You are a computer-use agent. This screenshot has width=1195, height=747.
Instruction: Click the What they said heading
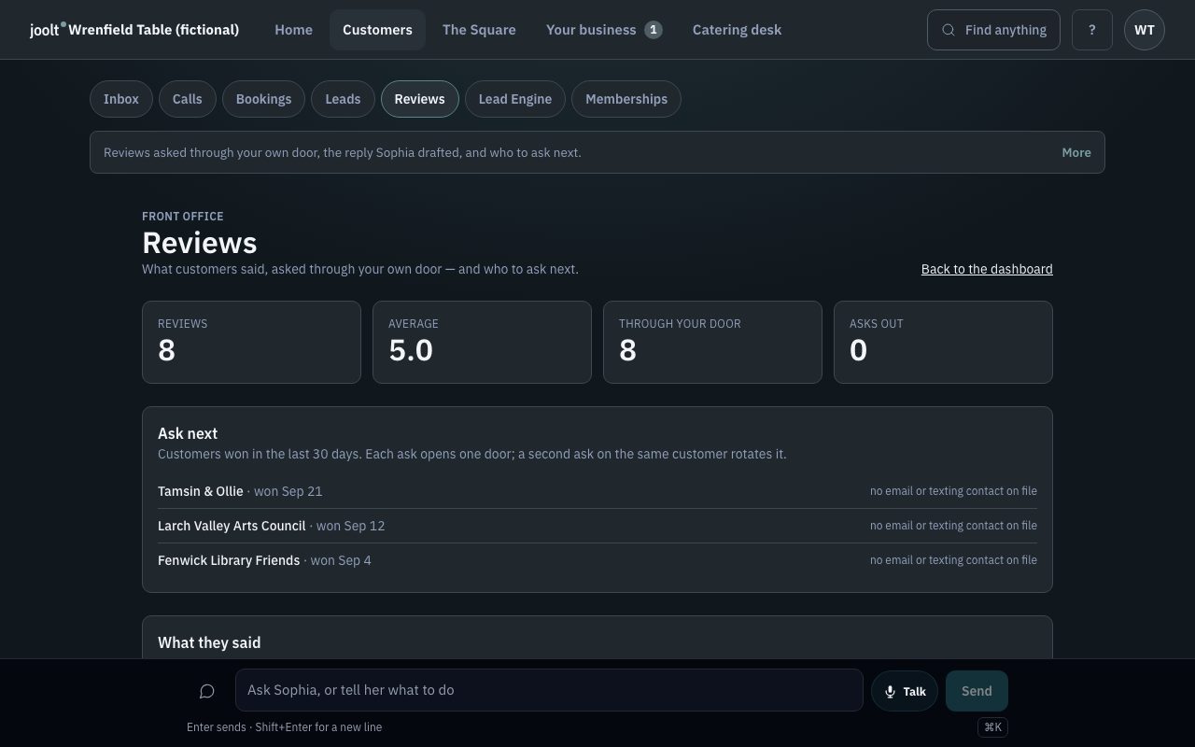(209, 642)
